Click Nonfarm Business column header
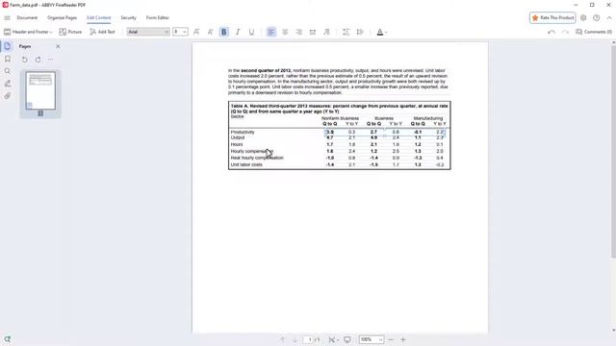This screenshot has height=346, width=616. (x=340, y=118)
